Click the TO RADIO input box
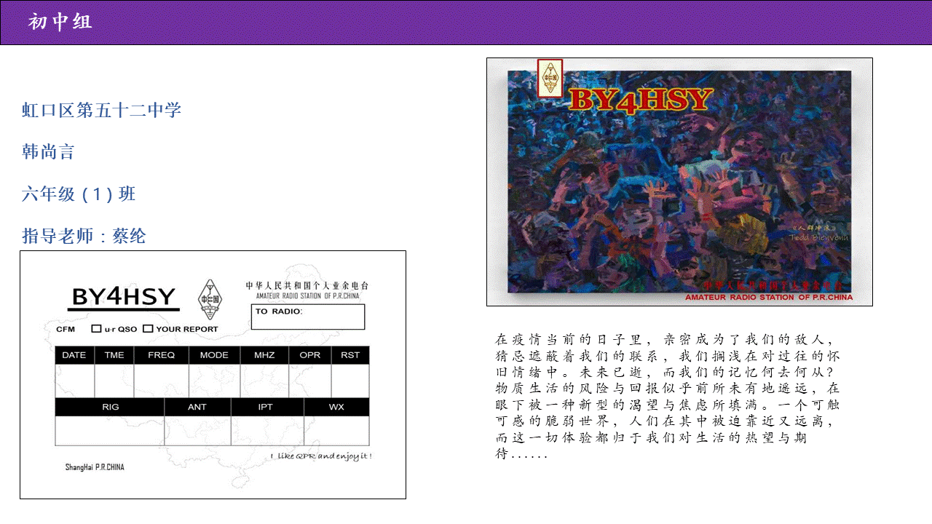The width and height of the screenshot is (932, 524). point(309,317)
